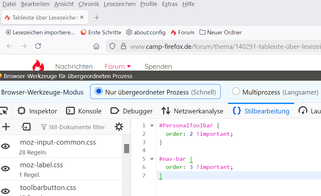
Task: Open the Forum dropdown on the website
Action: point(118,66)
